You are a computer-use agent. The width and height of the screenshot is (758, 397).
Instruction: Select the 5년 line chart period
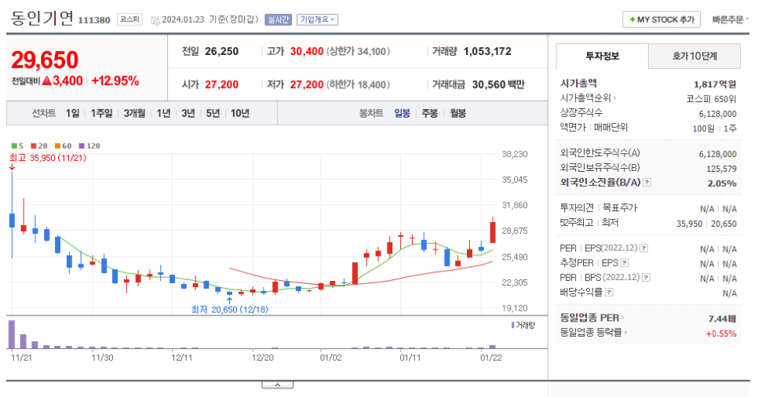[213, 113]
